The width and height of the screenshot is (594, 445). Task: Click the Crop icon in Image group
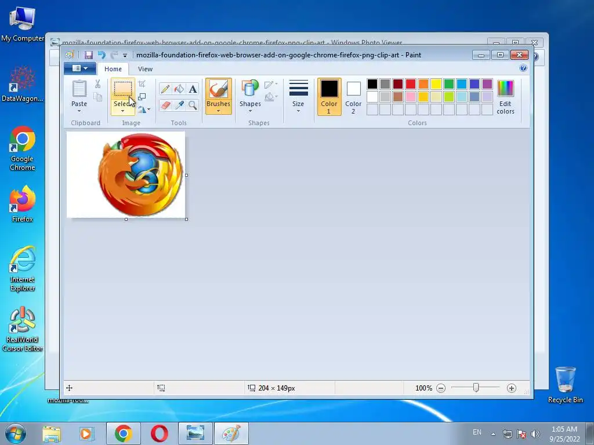click(x=142, y=84)
